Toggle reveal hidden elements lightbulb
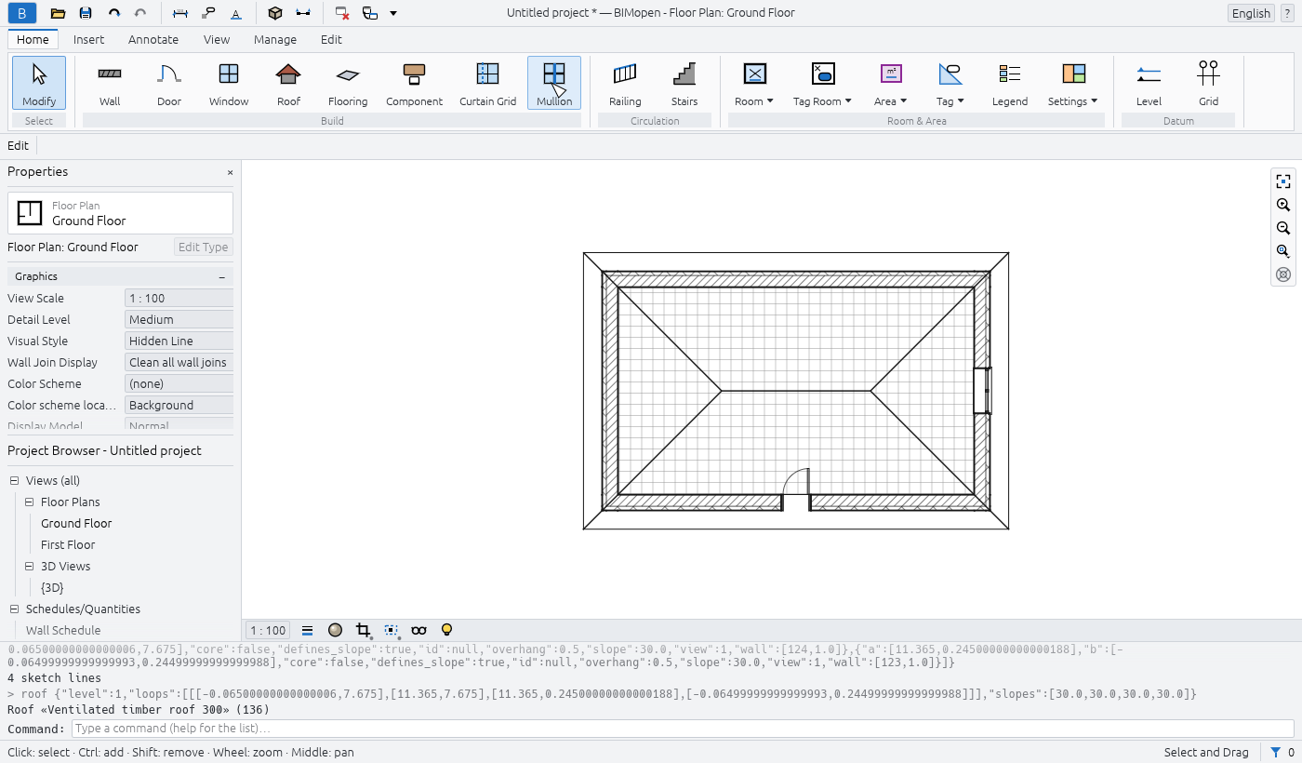The image size is (1302, 763). [x=446, y=630]
